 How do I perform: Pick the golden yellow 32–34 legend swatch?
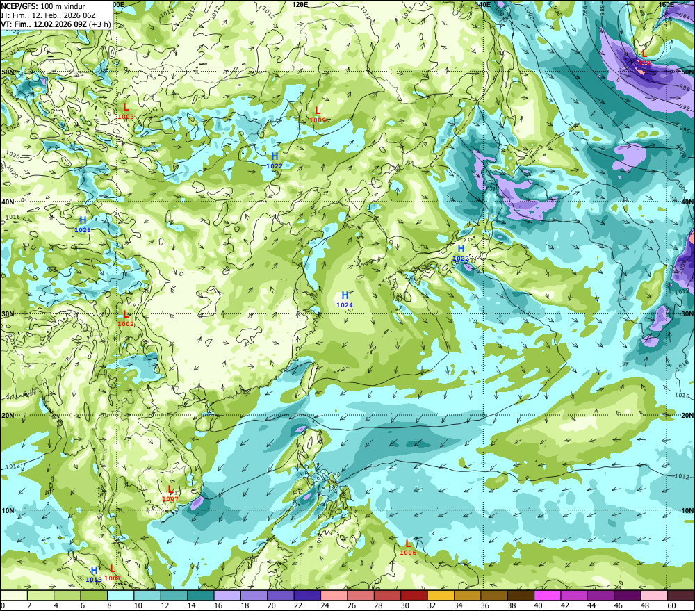pyautogui.click(x=441, y=595)
